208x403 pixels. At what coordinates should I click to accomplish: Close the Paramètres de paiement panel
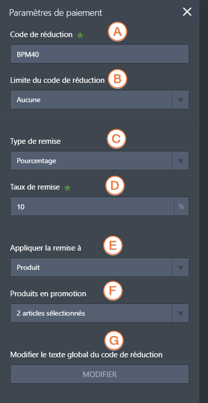(x=187, y=12)
